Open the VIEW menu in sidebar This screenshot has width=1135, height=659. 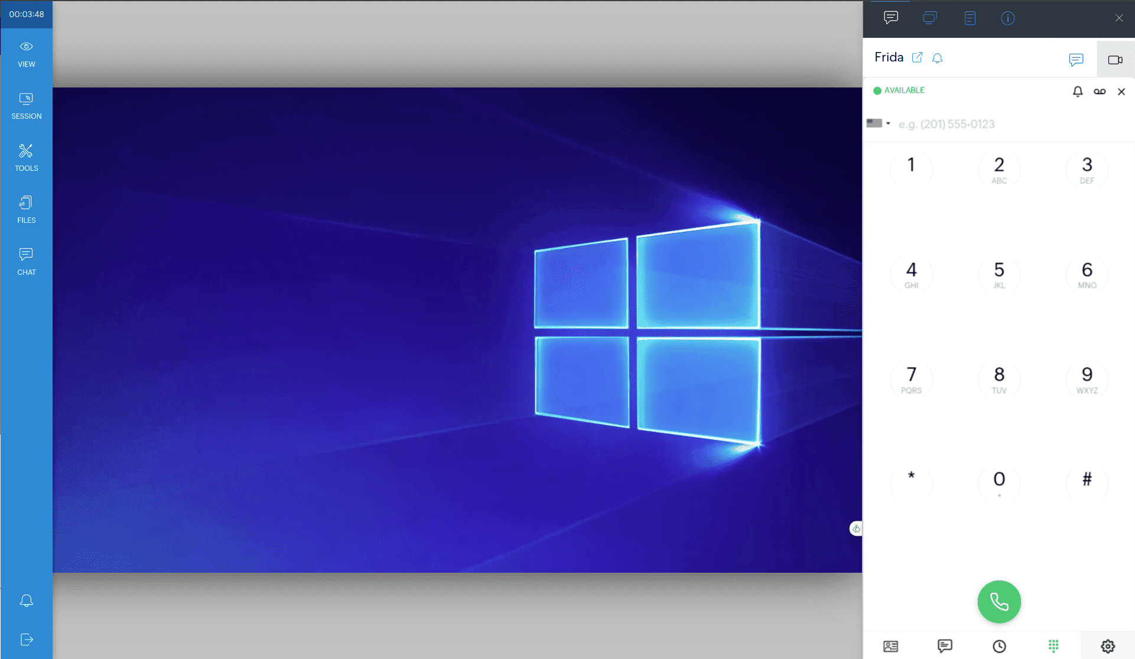[x=26, y=54]
